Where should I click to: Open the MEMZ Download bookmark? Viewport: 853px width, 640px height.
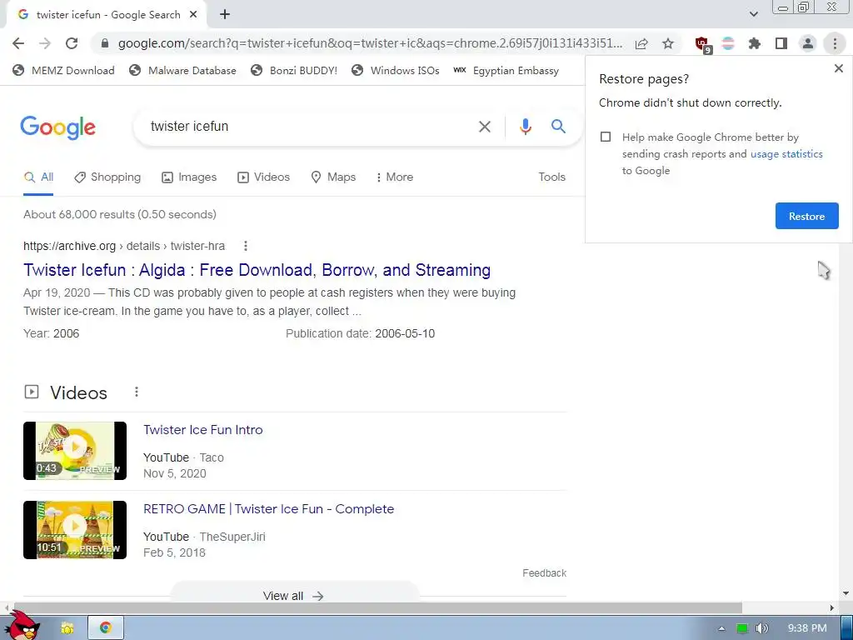[63, 71]
